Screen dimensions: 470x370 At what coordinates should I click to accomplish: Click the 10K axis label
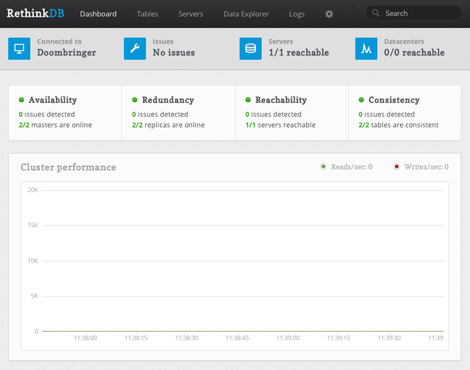pyautogui.click(x=33, y=261)
